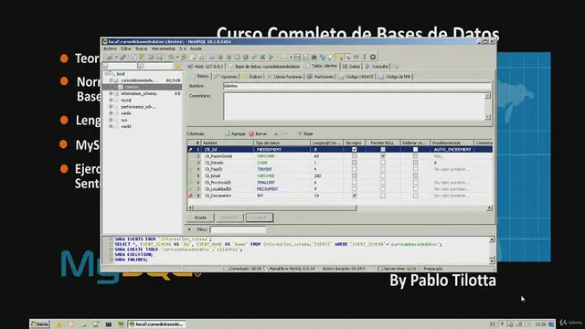Toggle Sin signo checkbox for Cli_Documento
Viewport: 585px width, 329px height.
point(355,196)
